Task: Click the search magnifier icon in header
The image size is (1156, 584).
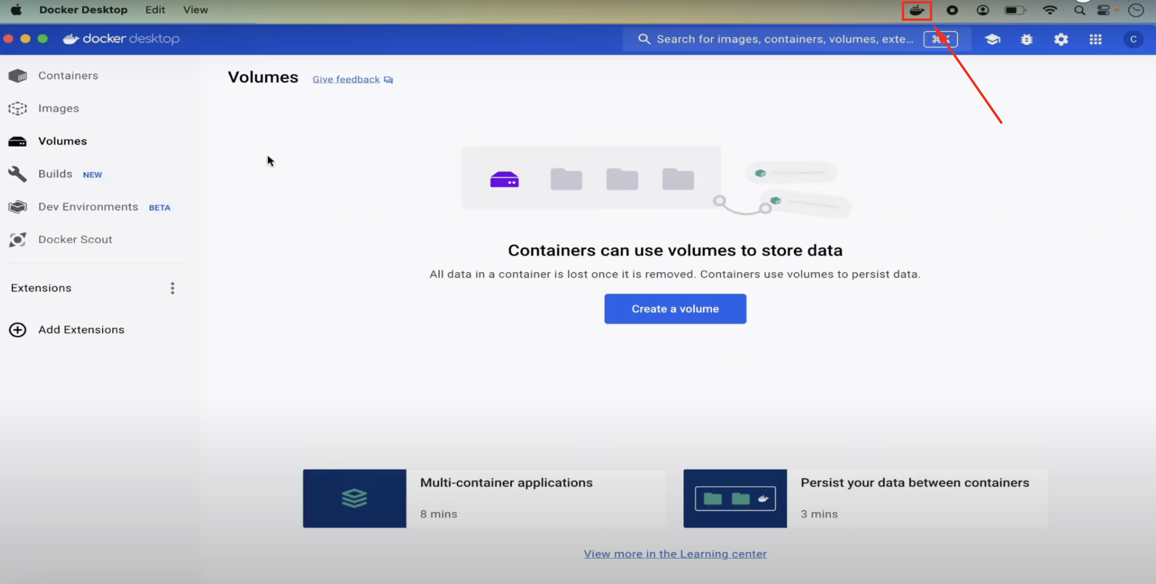Action: coord(644,39)
